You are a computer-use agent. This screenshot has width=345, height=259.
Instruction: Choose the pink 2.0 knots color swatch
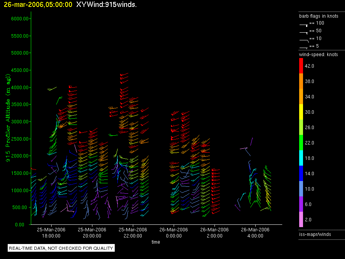pos(301,220)
